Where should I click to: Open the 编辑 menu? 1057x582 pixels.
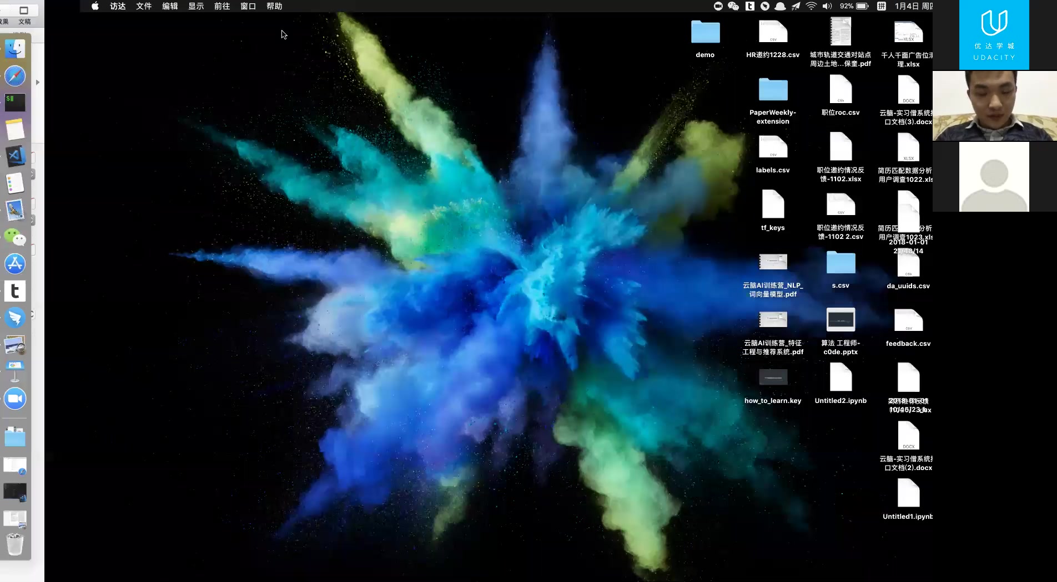click(170, 6)
